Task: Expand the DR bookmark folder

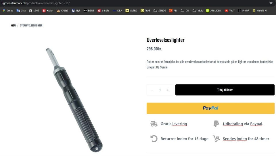Action: click(185, 11)
